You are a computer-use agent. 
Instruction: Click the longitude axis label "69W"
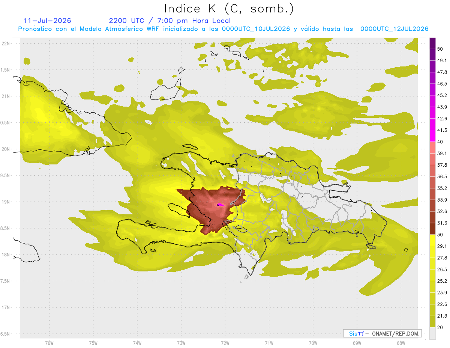point(357,343)
